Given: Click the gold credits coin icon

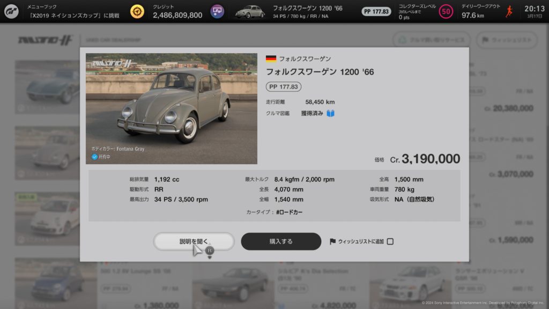Looking at the screenshot, I should tap(137, 11).
